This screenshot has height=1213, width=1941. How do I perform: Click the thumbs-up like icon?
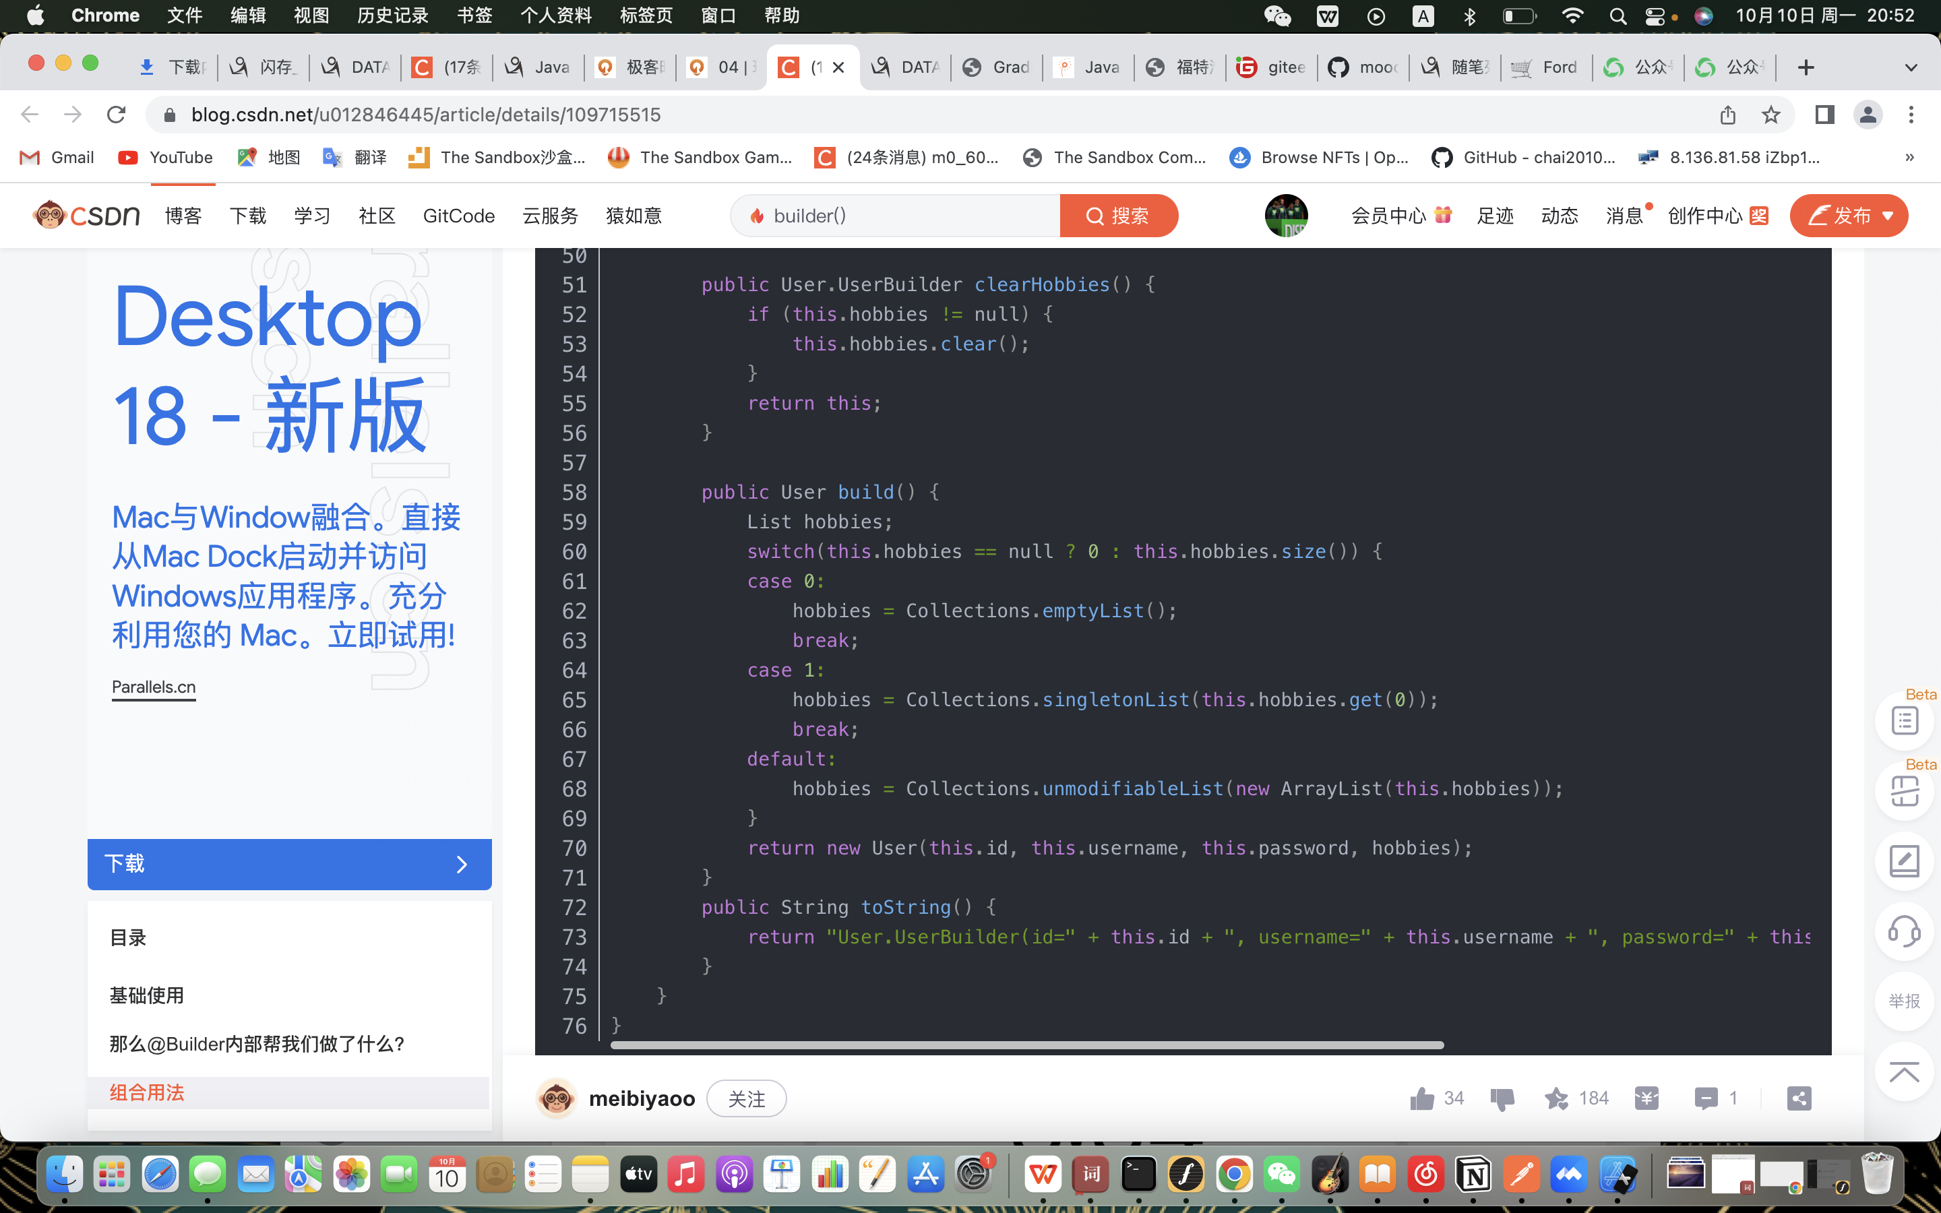point(1422,1098)
